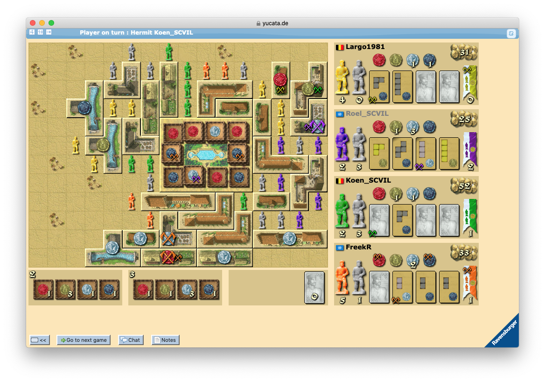Click the Belgian flag beside Largo1981
545x382 pixels.
[340, 47]
